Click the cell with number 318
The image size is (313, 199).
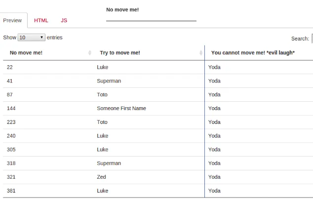(x=11, y=163)
